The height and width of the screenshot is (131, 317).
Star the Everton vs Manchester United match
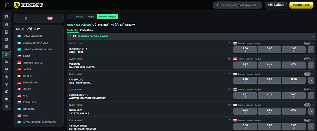(x=229, y=59)
